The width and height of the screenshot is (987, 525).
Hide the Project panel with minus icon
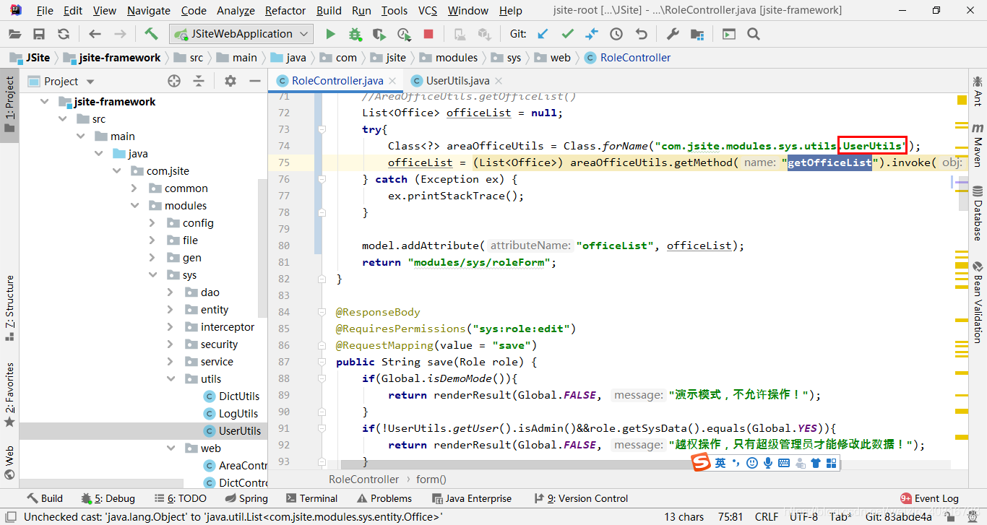coord(254,81)
